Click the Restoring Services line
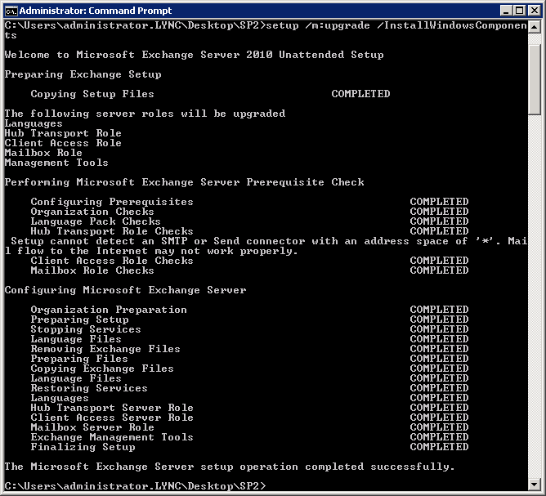The image size is (546, 496). click(89, 388)
